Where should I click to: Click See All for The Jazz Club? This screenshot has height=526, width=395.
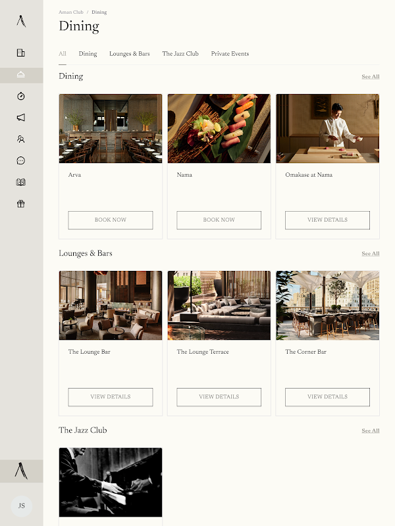click(x=371, y=431)
